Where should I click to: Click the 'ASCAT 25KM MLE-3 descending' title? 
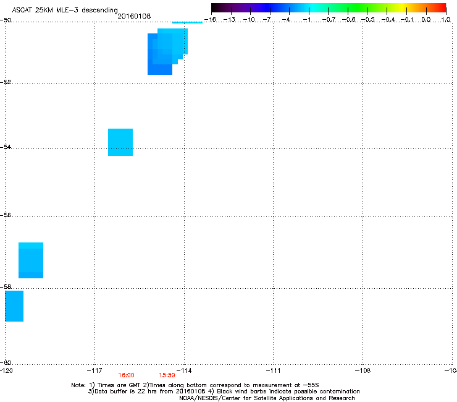(x=65, y=10)
